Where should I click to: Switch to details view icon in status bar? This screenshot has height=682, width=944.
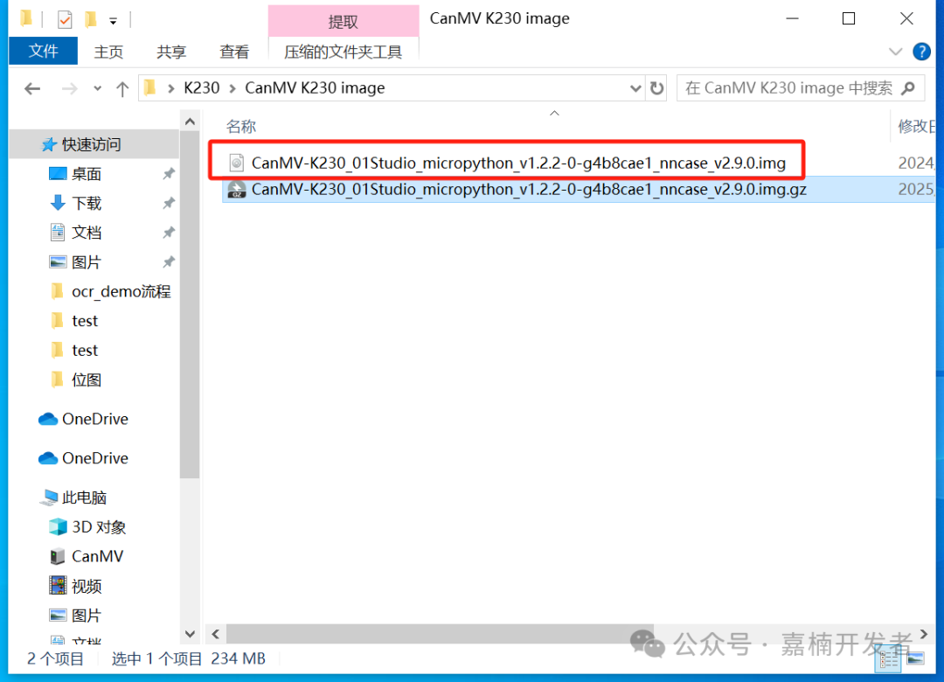pyautogui.click(x=889, y=660)
